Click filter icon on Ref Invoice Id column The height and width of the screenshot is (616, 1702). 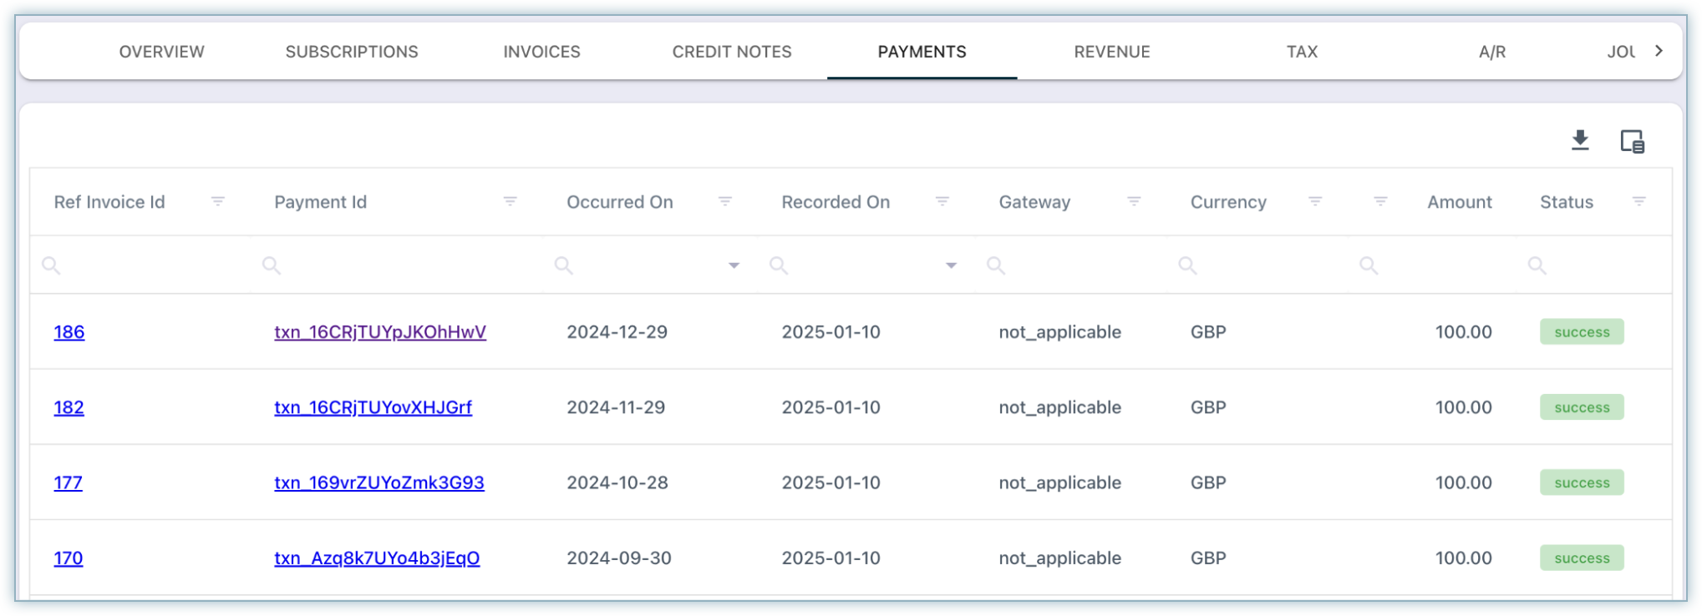pos(218,202)
